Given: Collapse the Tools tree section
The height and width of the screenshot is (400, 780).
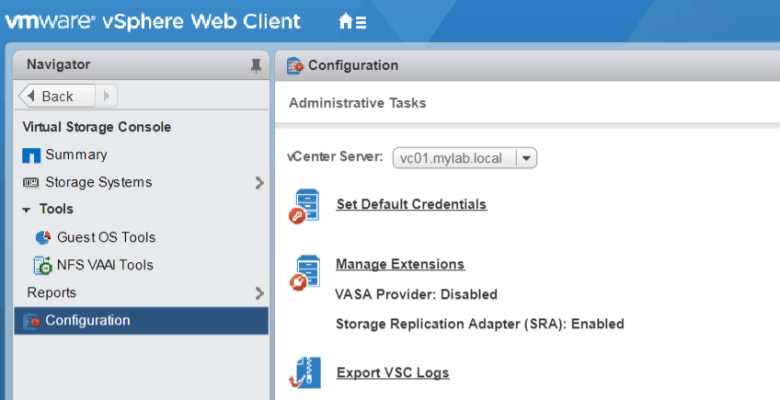Looking at the screenshot, I should click(27, 210).
